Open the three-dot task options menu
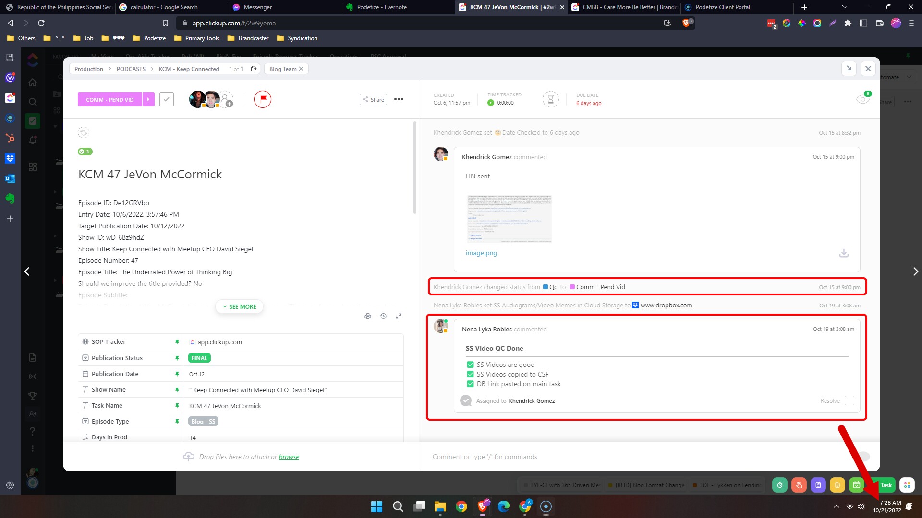The height and width of the screenshot is (518, 922). point(399,99)
